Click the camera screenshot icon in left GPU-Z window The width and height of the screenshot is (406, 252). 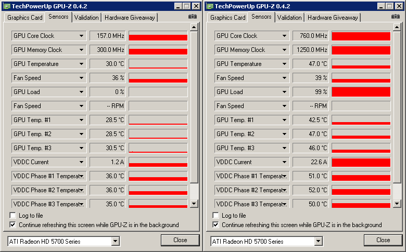[x=193, y=17]
